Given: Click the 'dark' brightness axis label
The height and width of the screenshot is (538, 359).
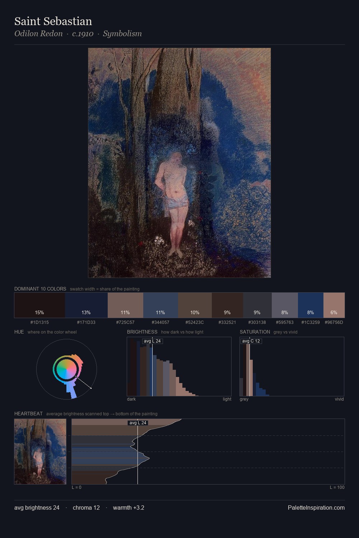Looking at the screenshot, I should pos(131,399).
